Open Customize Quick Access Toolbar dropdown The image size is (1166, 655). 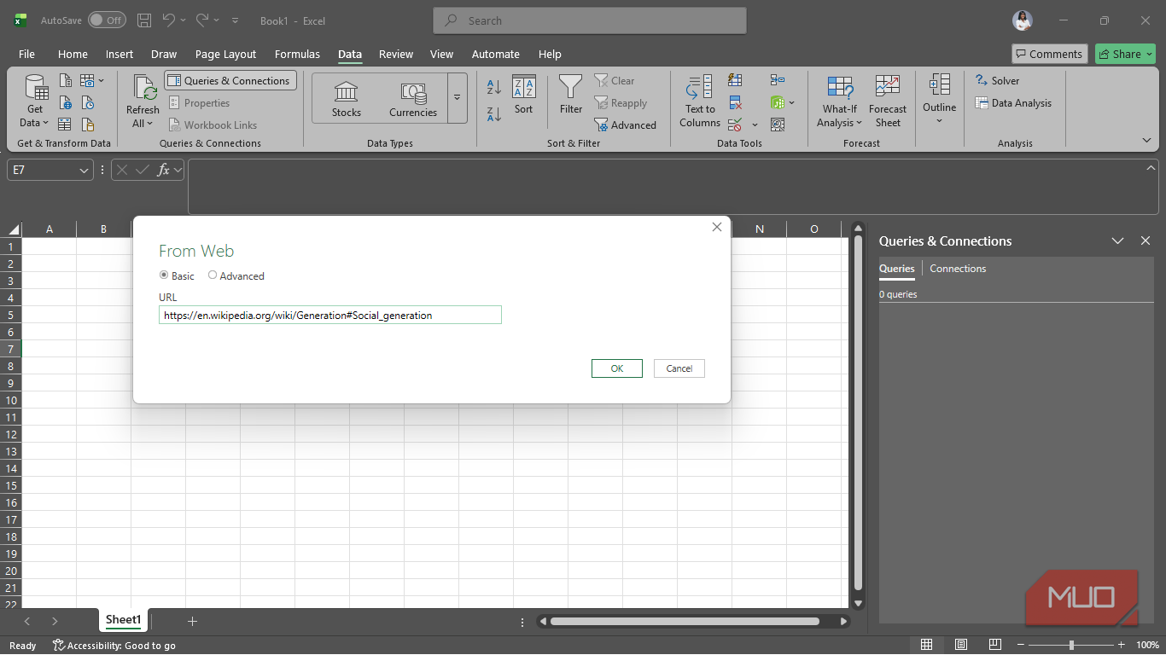[236, 20]
